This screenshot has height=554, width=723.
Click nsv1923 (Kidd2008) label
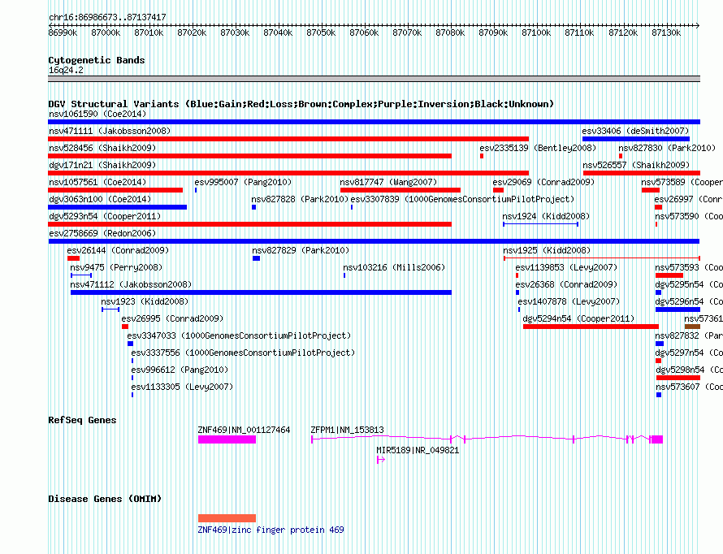tap(145, 301)
